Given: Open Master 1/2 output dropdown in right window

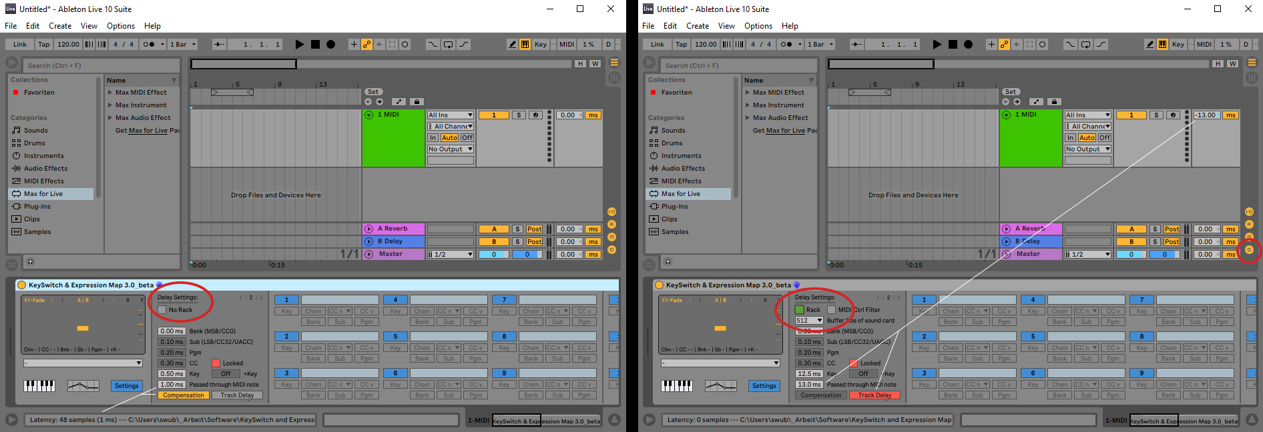Looking at the screenshot, I should (x=1088, y=255).
